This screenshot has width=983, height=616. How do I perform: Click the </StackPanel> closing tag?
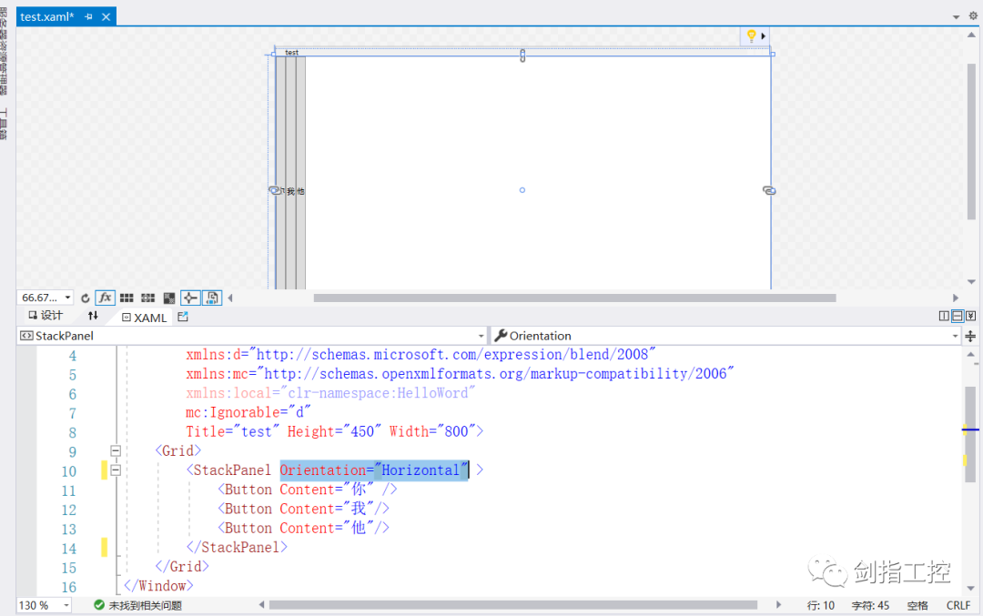pos(237,547)
